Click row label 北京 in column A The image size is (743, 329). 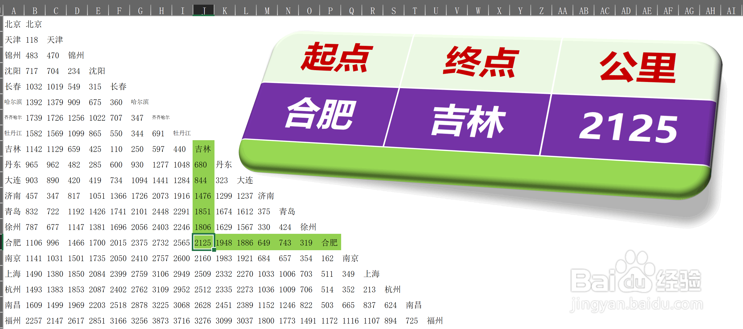point(13,24)
